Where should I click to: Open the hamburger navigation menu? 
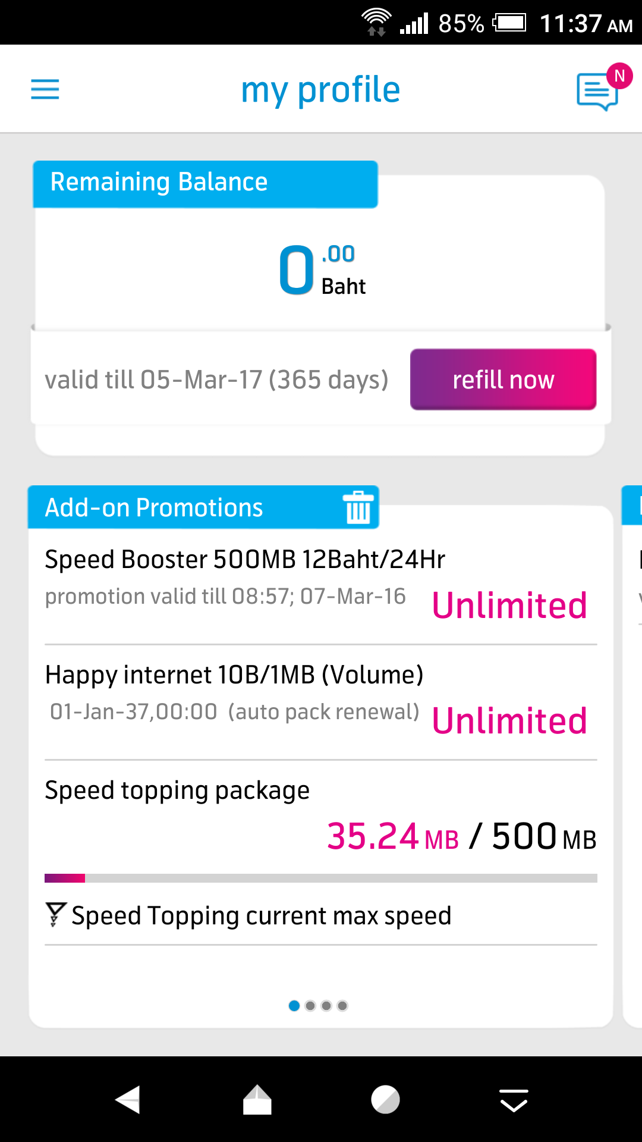point(45,90)
